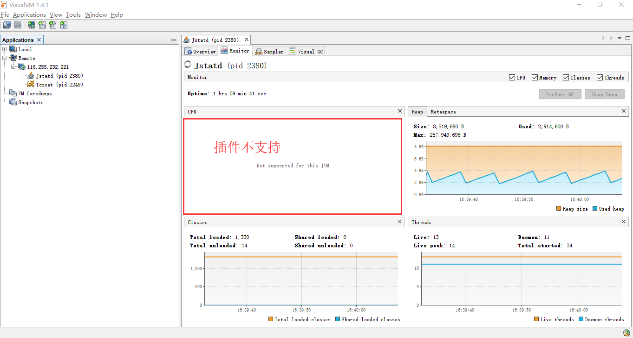Switch to the Metaspace tab

coord(443,112)
